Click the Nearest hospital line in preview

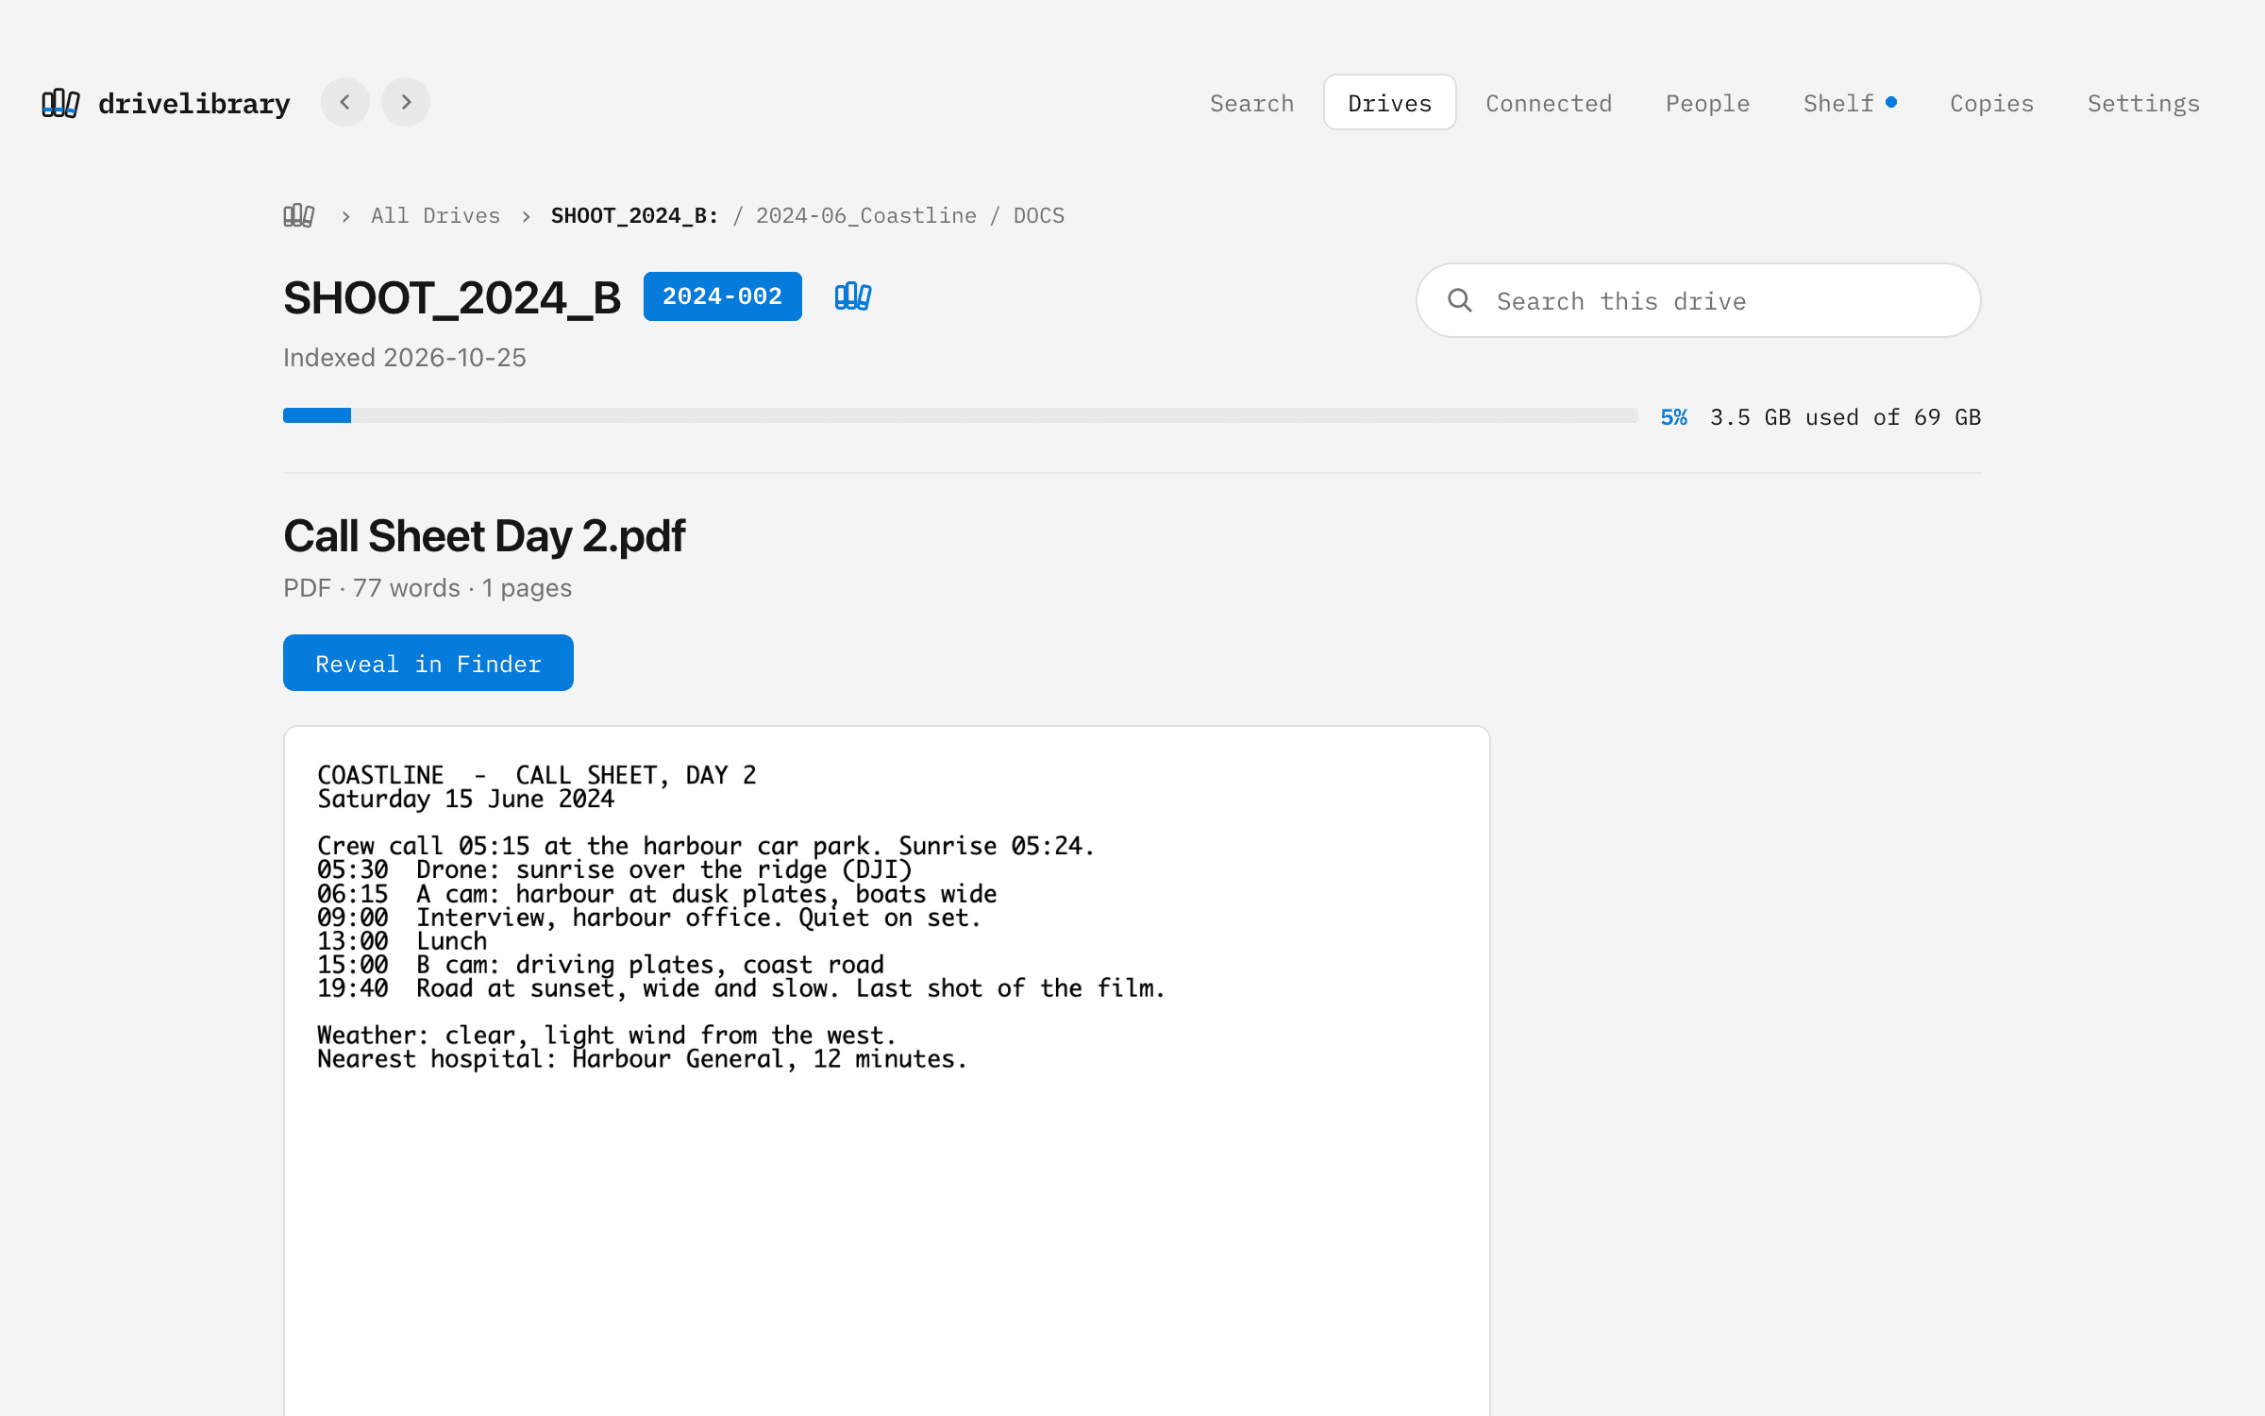(x=643, y=1059)
